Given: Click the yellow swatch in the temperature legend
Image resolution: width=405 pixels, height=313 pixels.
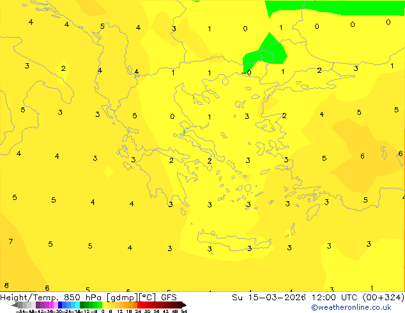Looking at the screenshot, I should [105, 305].
